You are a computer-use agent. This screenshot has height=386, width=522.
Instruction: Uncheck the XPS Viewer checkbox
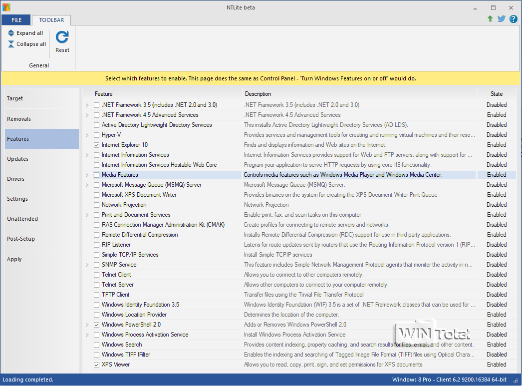(x=97, y=365)
